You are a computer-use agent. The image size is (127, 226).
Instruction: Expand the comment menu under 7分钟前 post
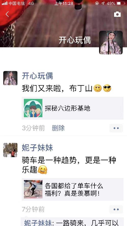point(116,209)
